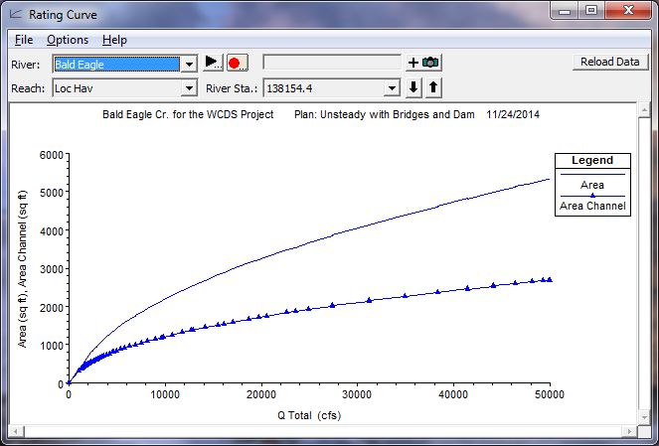659x446 pixels.
Task: Move to the upstream river station with up arrow
Action: click(432, 88)
